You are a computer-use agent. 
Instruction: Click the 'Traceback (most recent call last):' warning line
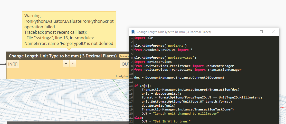pos(55,32)
